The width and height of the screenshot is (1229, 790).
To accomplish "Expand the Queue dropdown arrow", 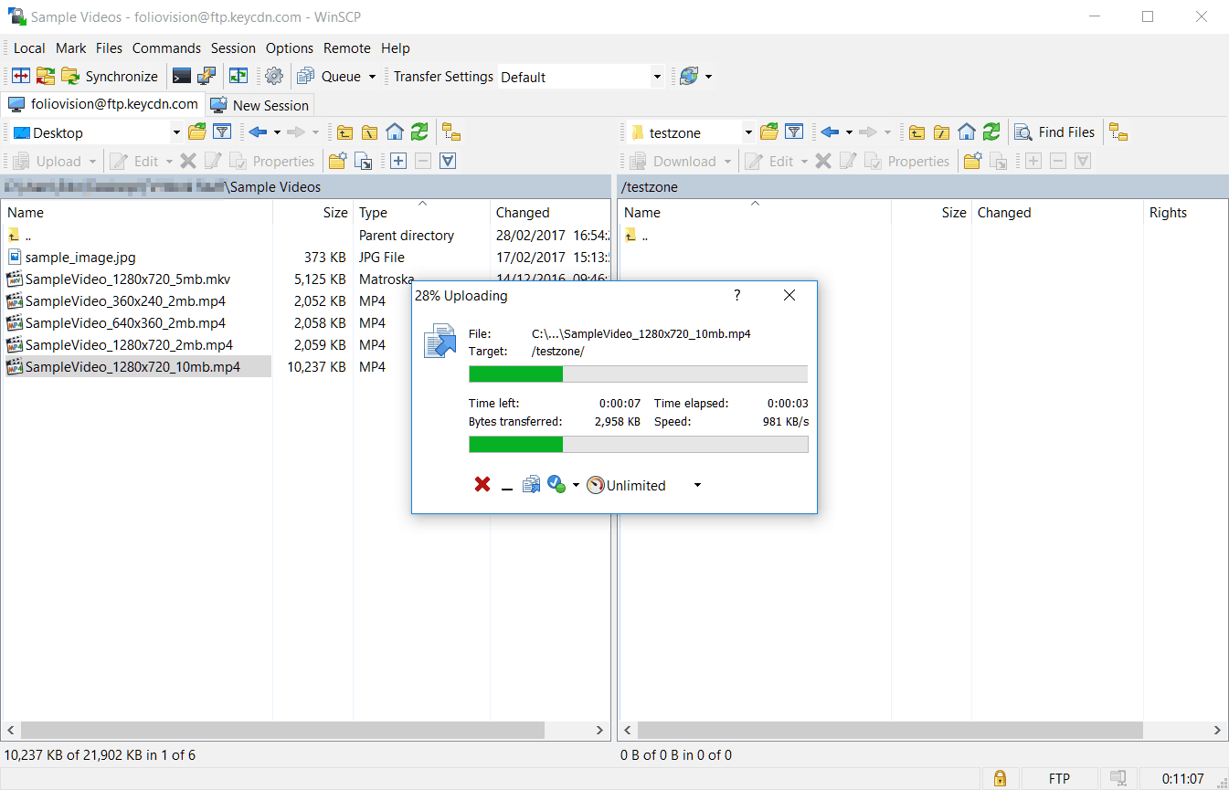I will [x=372, y=77].
